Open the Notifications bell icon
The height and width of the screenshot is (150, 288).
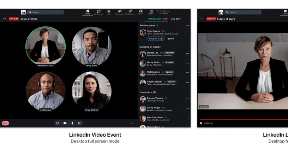click(130, 12)
